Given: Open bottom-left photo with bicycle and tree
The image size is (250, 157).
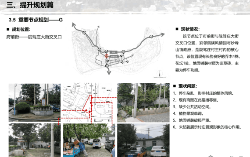Looking at the screenshot, I should click(35, 140).
